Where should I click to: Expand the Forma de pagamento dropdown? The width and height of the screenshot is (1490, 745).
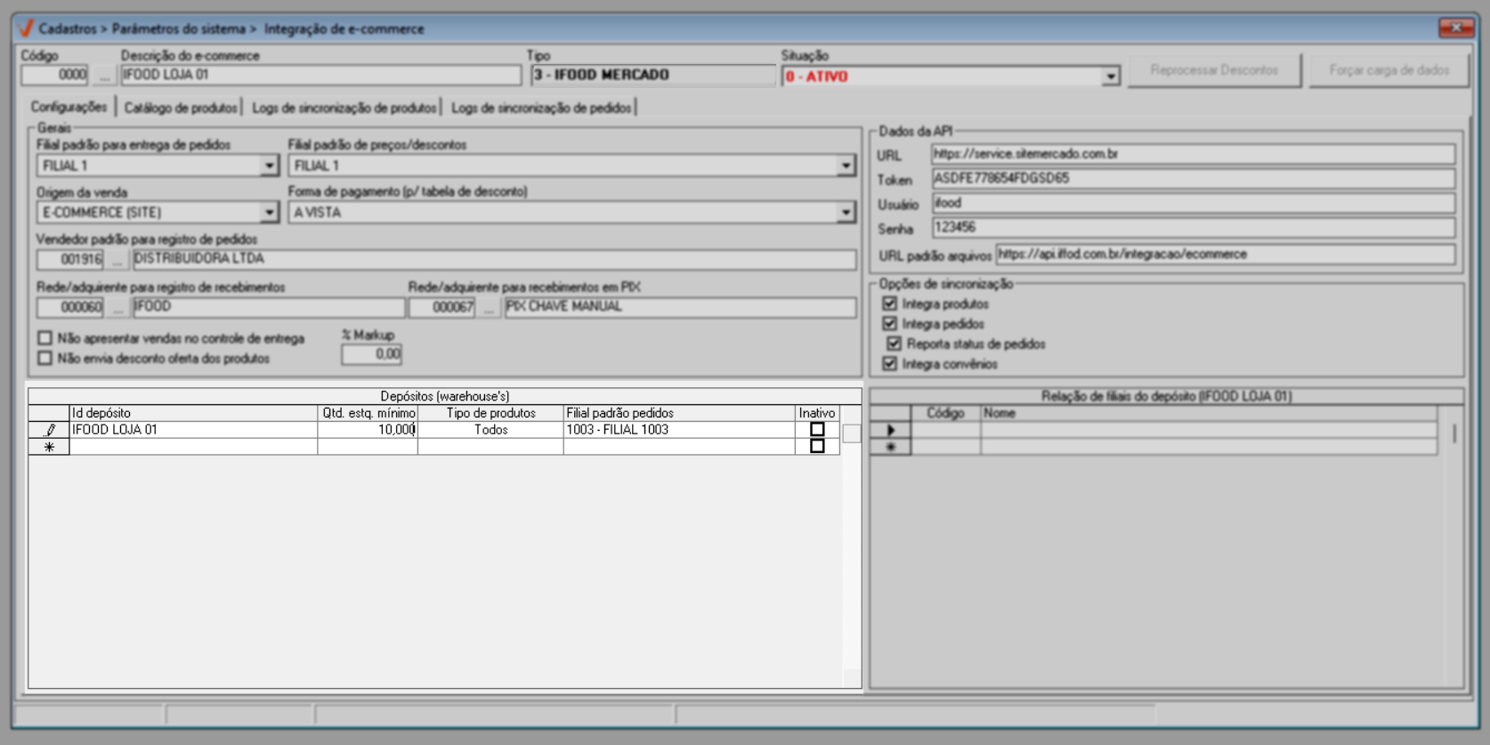pyautogui.click(x=845, y=213)
